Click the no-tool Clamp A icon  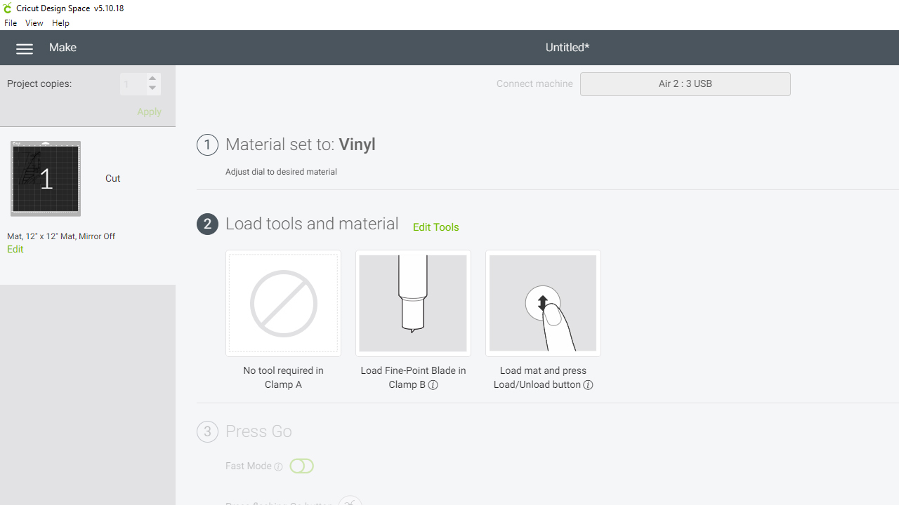[x=283, y=303]
